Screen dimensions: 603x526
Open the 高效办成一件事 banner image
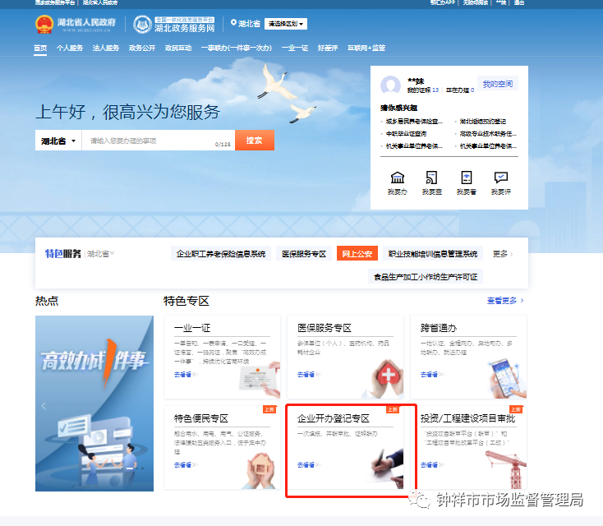94,404
